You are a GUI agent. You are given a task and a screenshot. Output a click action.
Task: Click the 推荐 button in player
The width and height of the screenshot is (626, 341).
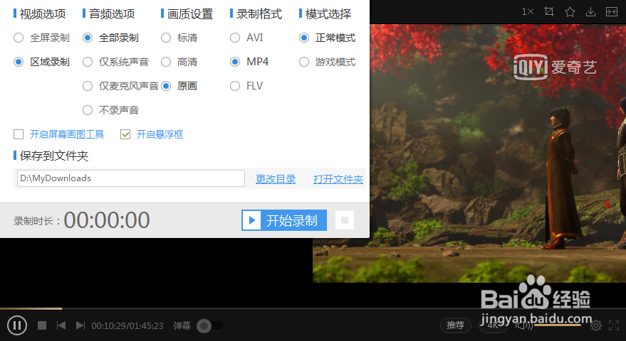click(455, 325)
